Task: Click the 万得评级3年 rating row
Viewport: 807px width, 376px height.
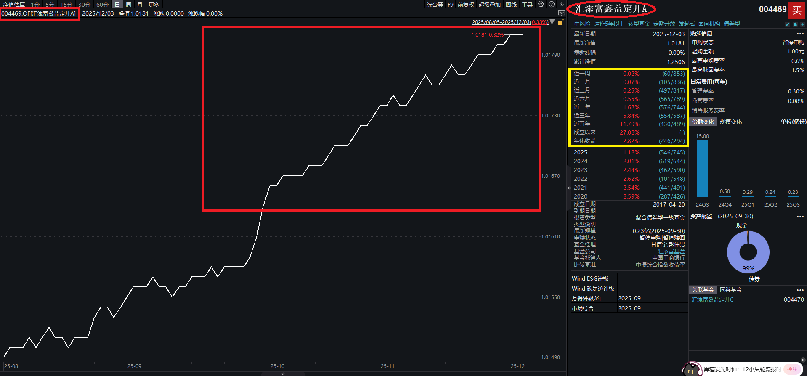Action: coord(629,298)
